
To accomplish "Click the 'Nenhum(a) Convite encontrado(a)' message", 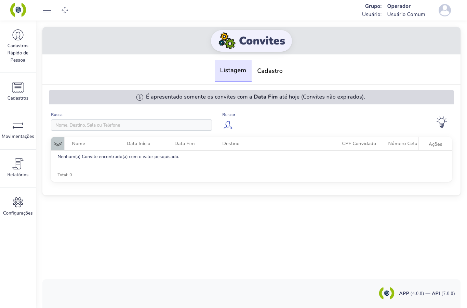I will pos(118,157).
